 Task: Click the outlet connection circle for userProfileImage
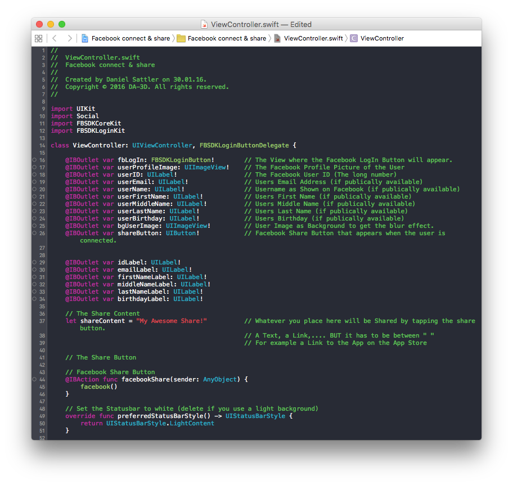click(x=34, y=167)
